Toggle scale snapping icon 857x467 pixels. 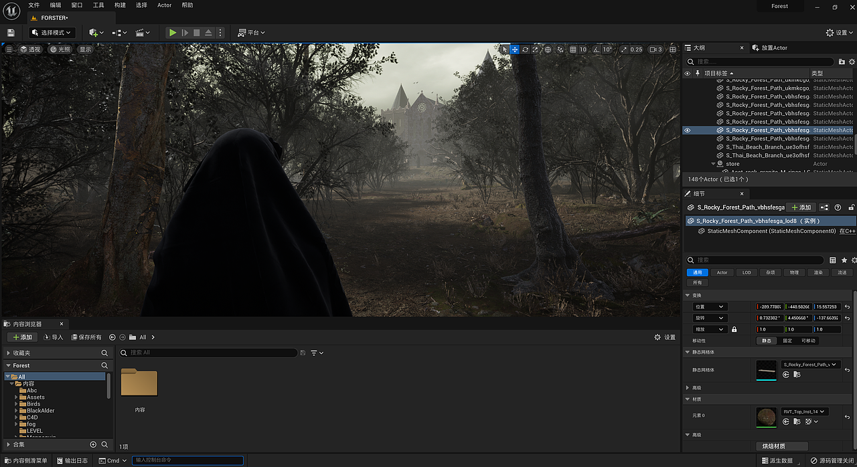[x=624, y=50]
